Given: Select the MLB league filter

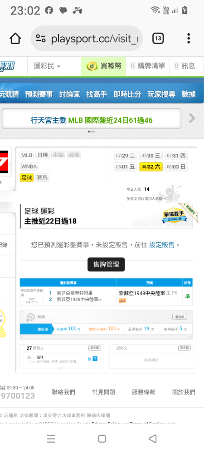Looking at the screenshot, I should point(27,155).
